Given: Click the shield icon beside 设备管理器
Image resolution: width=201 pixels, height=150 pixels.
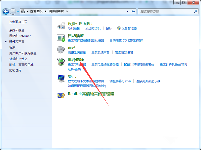Looking at the screenshot, I should pos(119,28).
